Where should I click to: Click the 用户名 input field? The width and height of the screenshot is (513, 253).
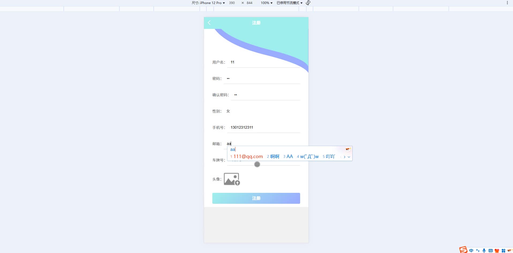point(263,62)
